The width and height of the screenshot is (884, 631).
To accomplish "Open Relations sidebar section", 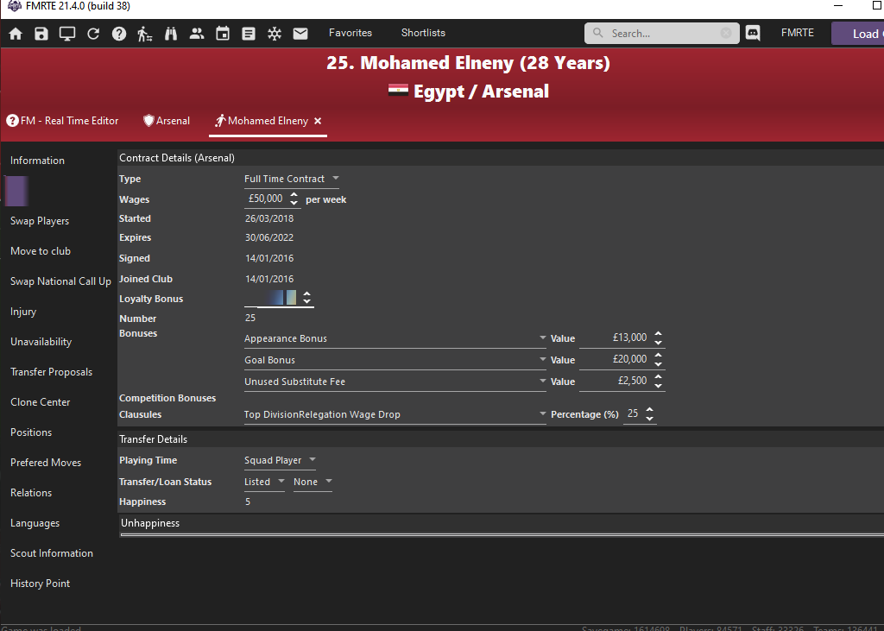I will [x=31, y=492].
